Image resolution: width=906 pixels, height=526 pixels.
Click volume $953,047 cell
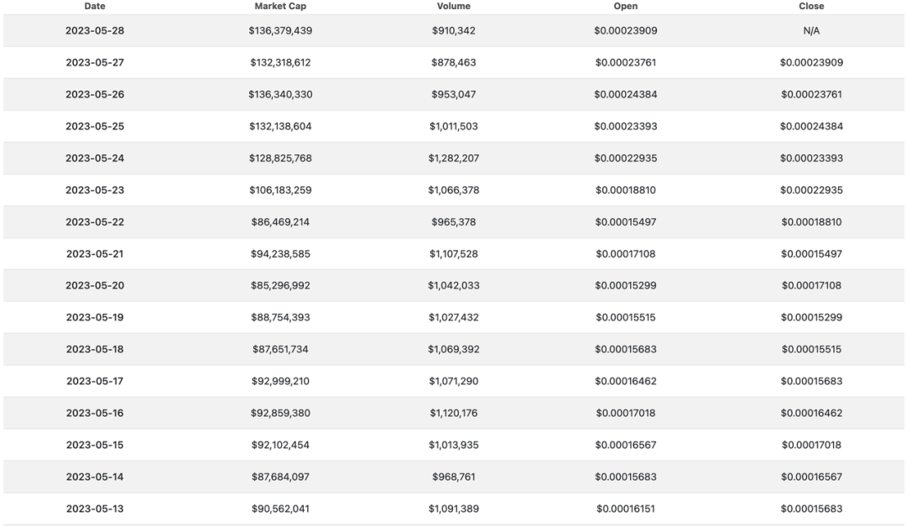click(454, 94)
